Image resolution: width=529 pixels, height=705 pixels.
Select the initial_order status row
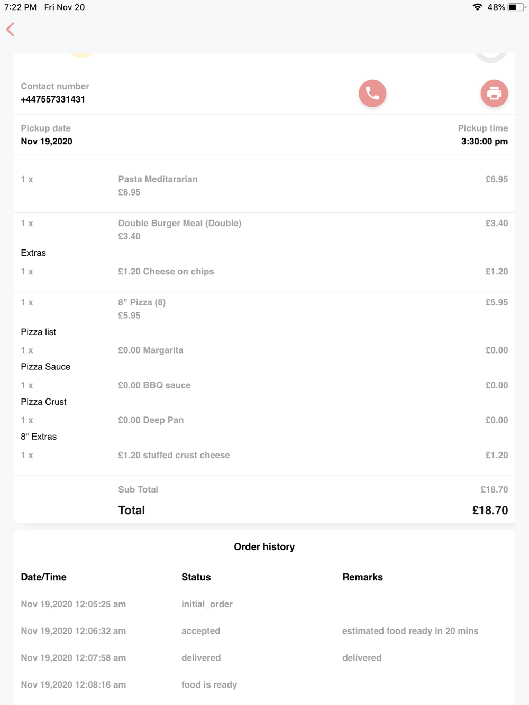coord(264,604)
